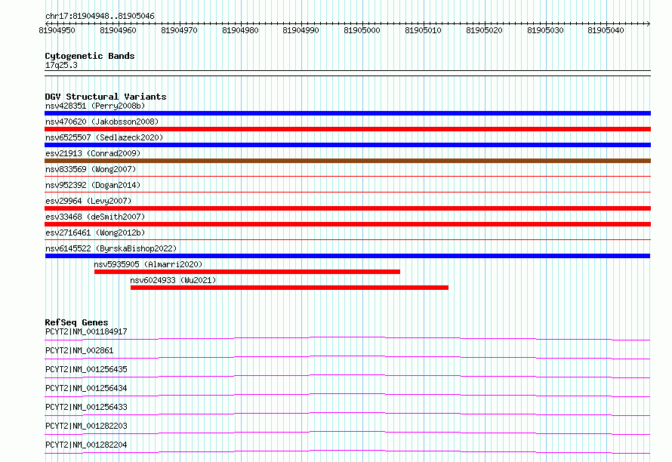Click the nsv6145522 (ByrskaBishop2022) variant label
Screen dimensions: 672x462
pyautogui.click(x=111, y=248)
